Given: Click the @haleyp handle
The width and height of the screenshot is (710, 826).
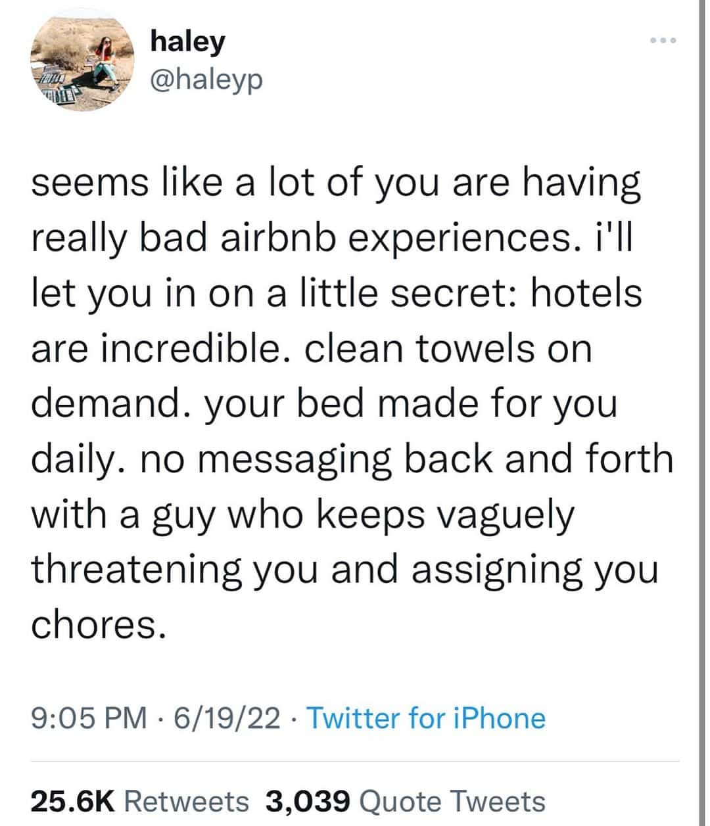Looking at the screenshot, I should 206,80.
